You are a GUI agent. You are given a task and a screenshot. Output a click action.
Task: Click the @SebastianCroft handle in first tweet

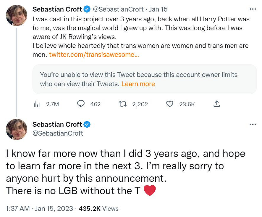[118, 9]
